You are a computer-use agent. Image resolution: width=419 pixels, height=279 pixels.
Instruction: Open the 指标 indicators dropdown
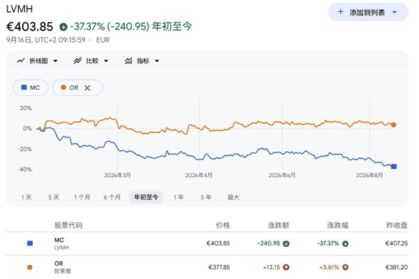click(157, 61)
